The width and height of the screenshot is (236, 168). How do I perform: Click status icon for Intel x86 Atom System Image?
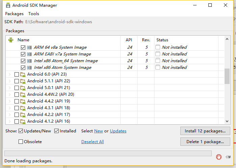click(x=158, y=67)
